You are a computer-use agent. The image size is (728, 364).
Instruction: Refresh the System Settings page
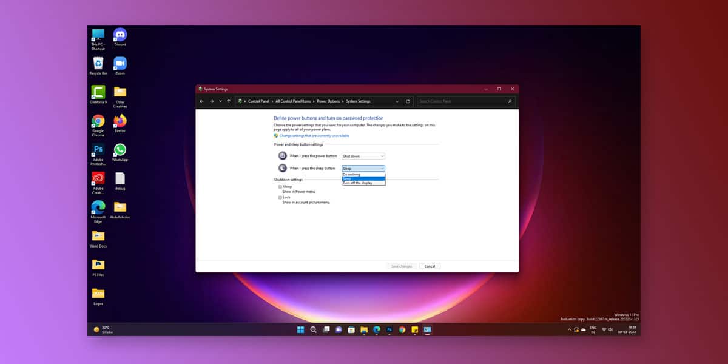pos(408,101)
